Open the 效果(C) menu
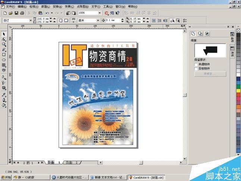The image size is (241, 181). click(x=69, y=7)
